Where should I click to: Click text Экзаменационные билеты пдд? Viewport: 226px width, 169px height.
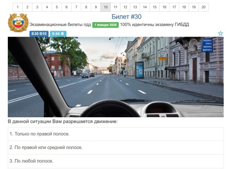pyautogui.click(x=60, y=25)
